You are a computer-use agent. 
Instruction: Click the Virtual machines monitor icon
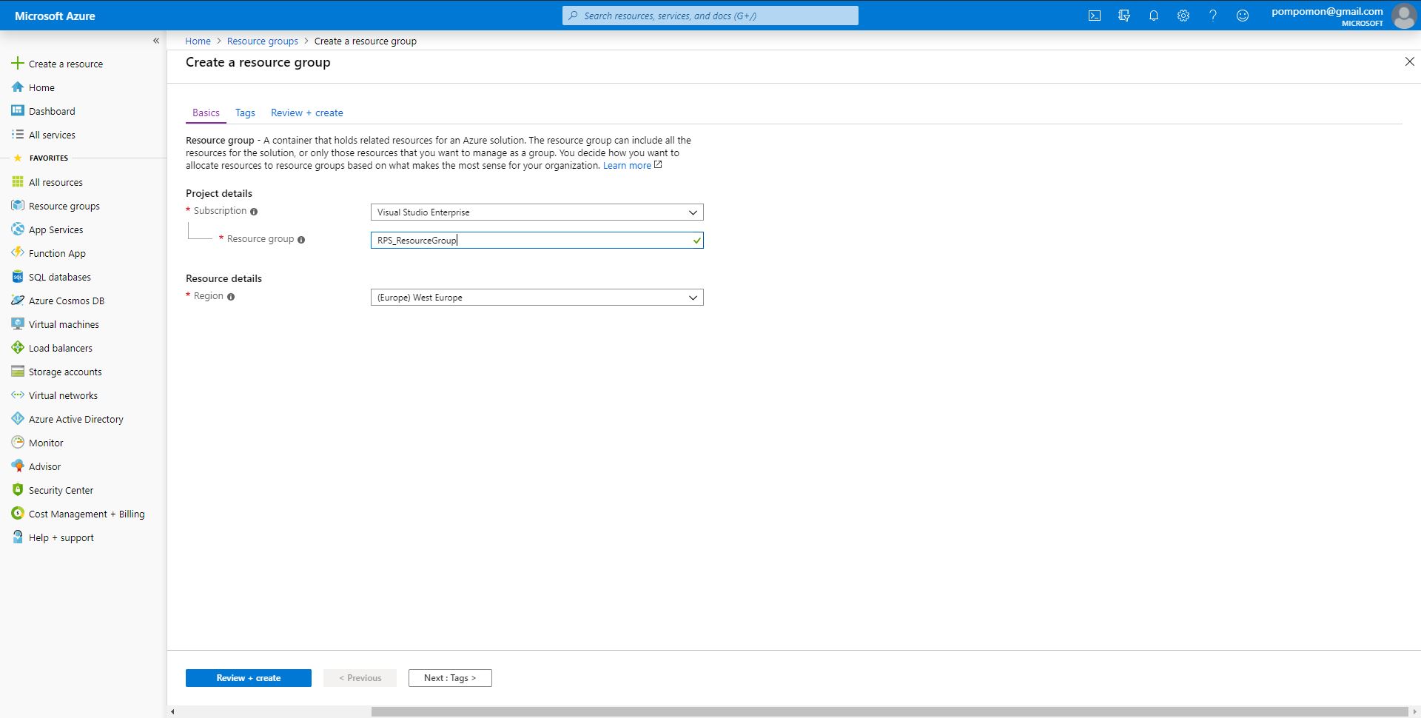coord(18,324)
